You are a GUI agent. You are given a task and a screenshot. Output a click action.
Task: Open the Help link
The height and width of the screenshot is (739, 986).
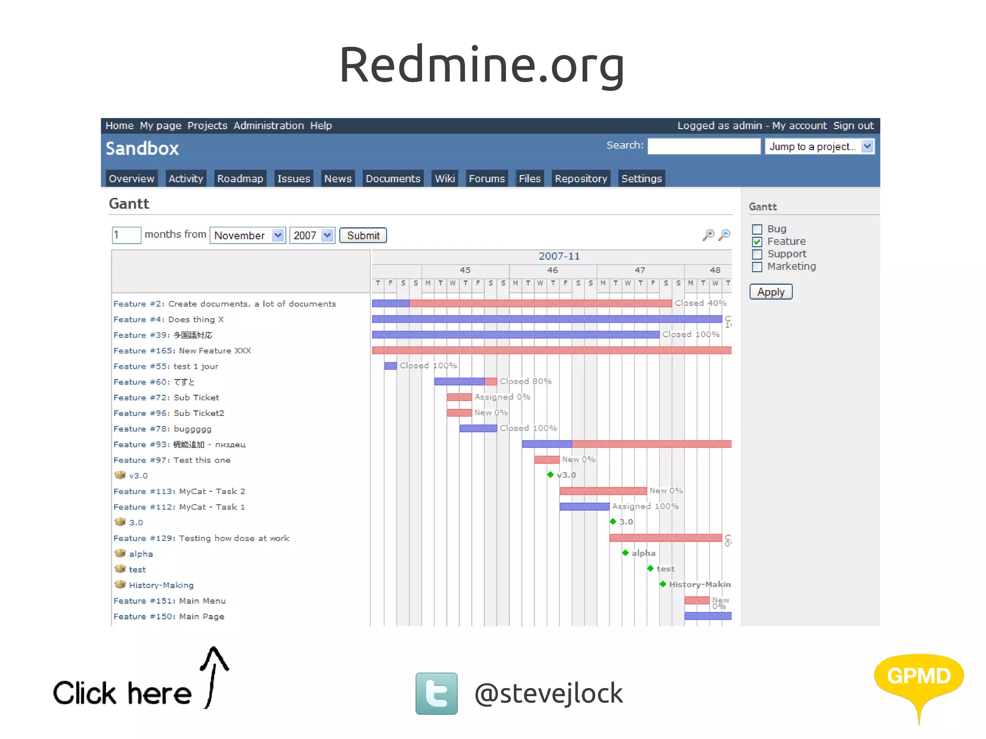(321, 126)
